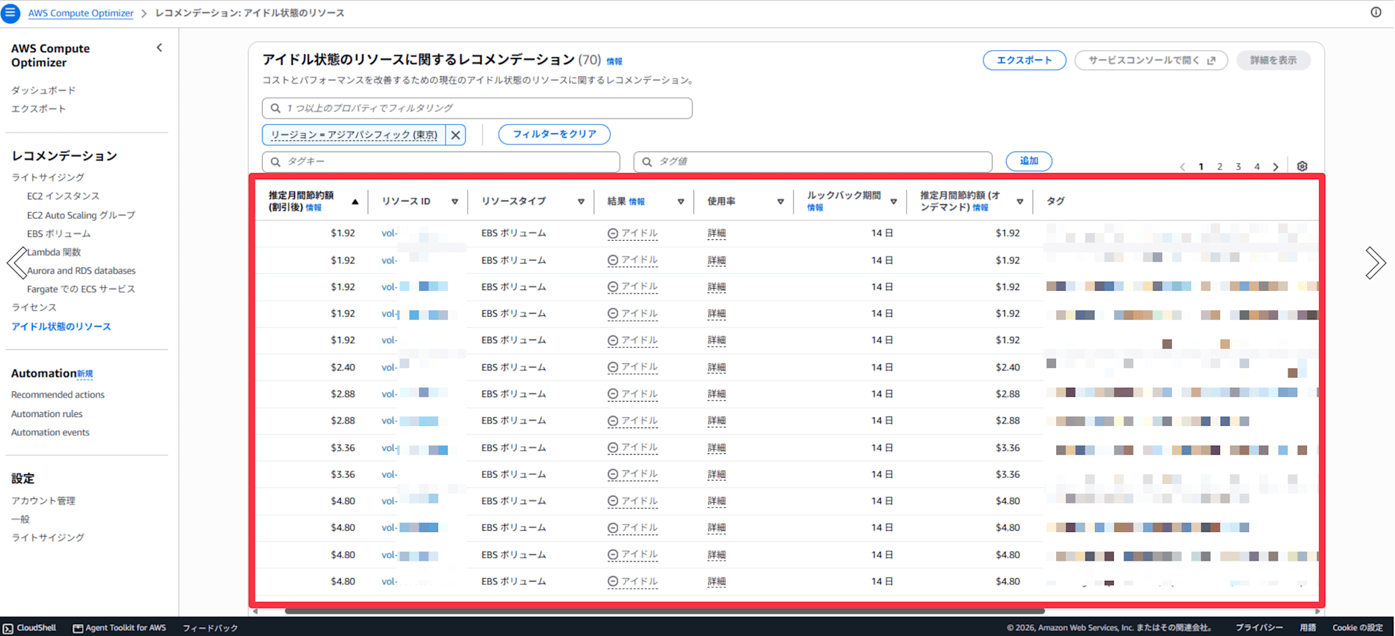
Task: Open フィードバック in the footer
Action: pyautogui.click(x=210, y=628)
